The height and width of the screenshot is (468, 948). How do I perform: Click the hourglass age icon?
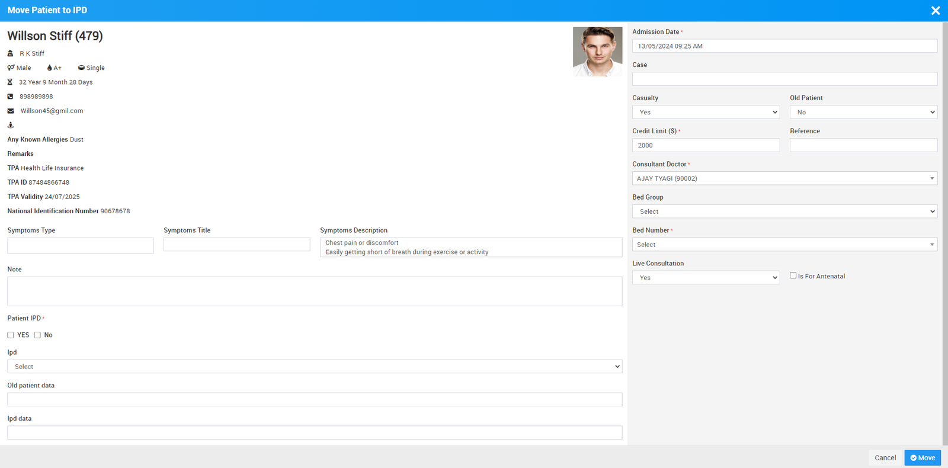click(x=10, y=82)
